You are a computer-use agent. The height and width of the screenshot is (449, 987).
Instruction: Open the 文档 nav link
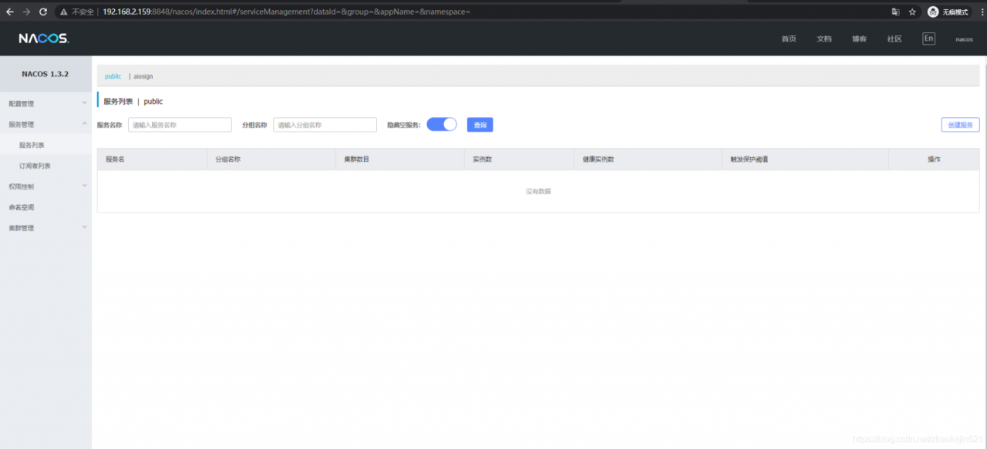[x=824, y=39]
